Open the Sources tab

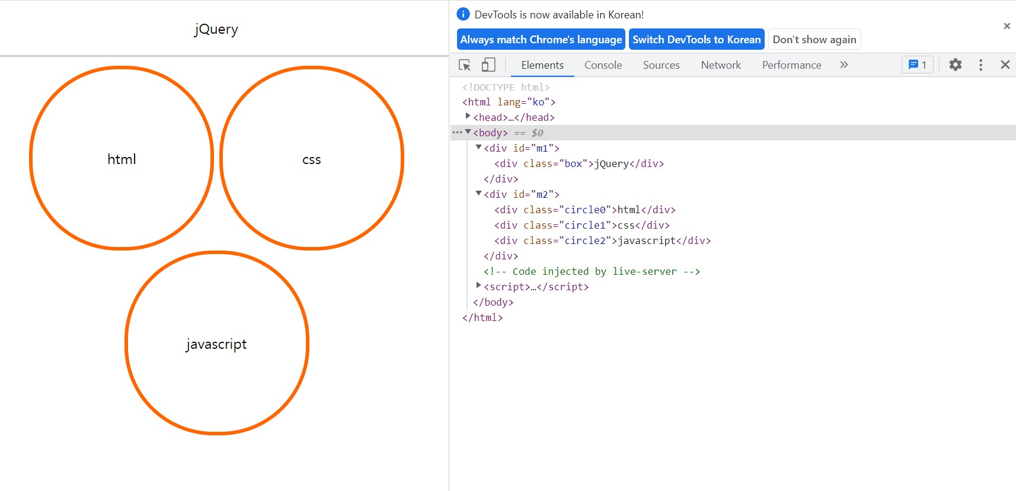(x=661, y=65)
